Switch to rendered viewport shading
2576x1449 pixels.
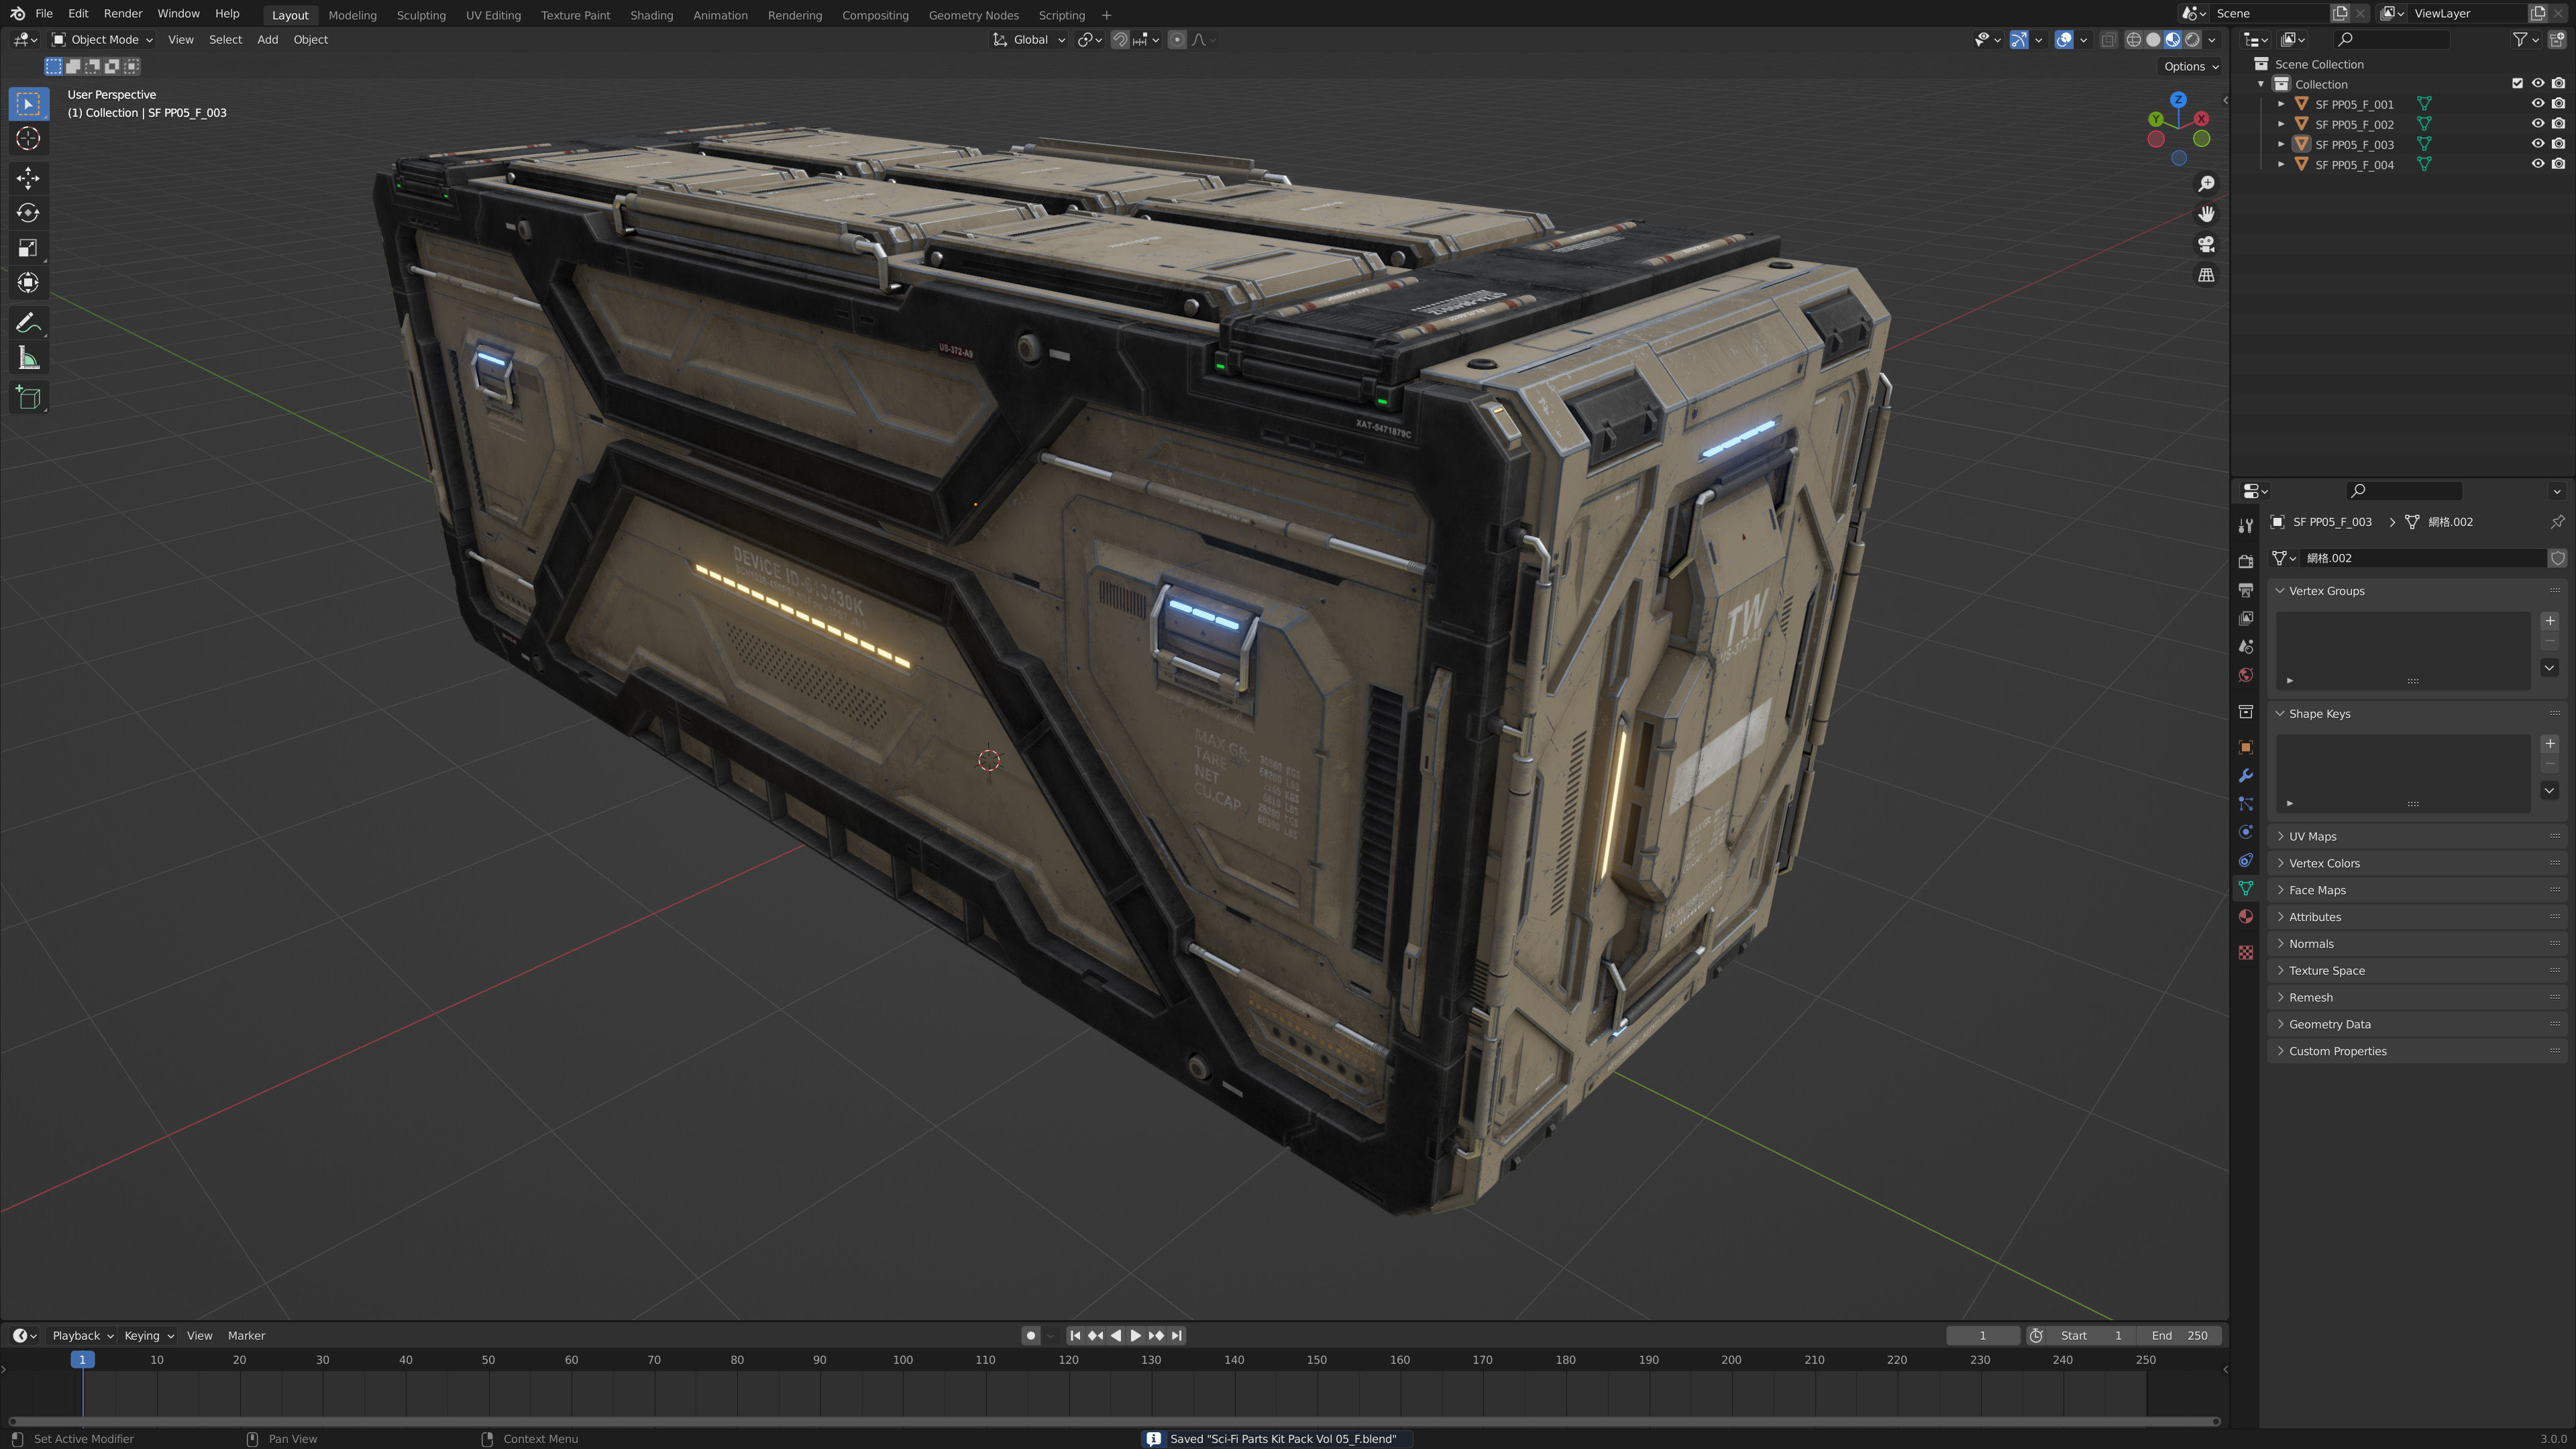pyautogui.click(x=2192, y=39)
